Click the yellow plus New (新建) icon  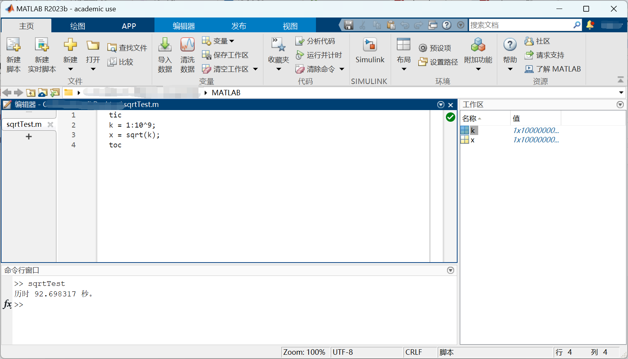tap(70, 45)
